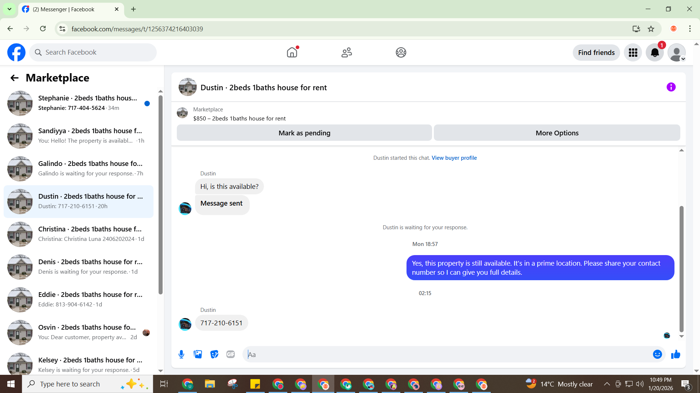
Task: Bookmark this page with the star icon
Action: (x=651, y=29)
